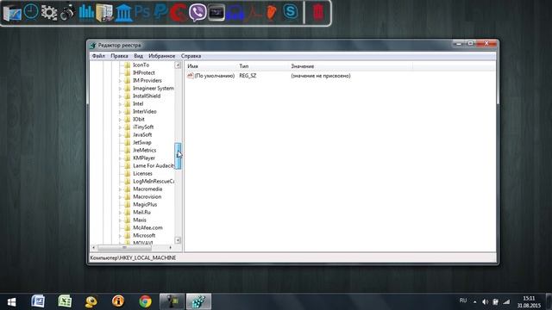The image size is (552, 310).
Task: Launch Adobe Acrobat from the top dock
Action: [254, 13]
